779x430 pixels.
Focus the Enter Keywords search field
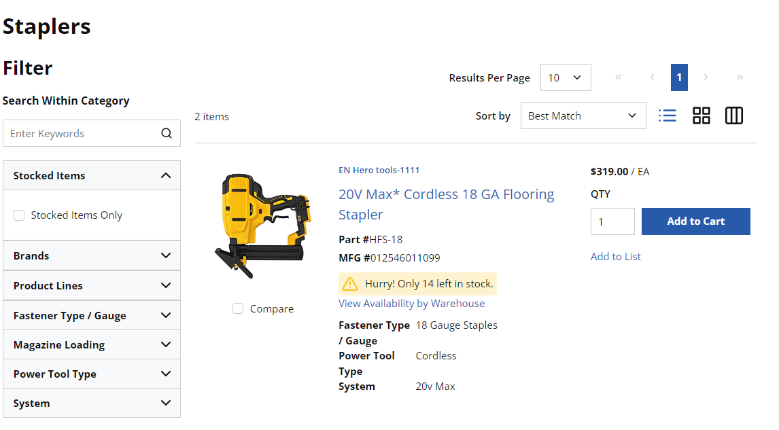(82, 133)
